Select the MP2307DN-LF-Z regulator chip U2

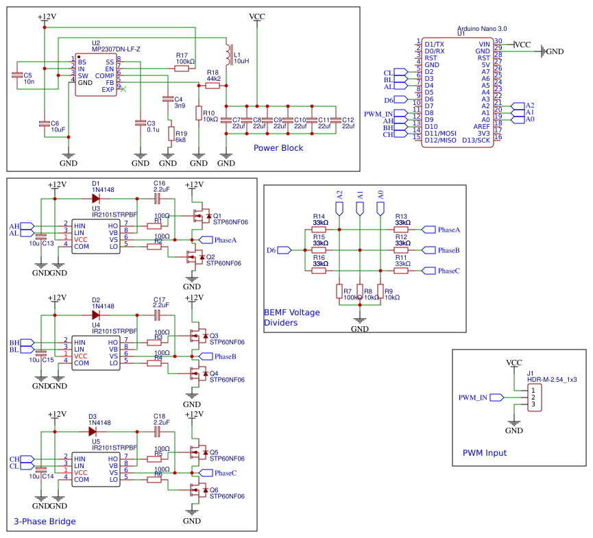tap(96, 75)
